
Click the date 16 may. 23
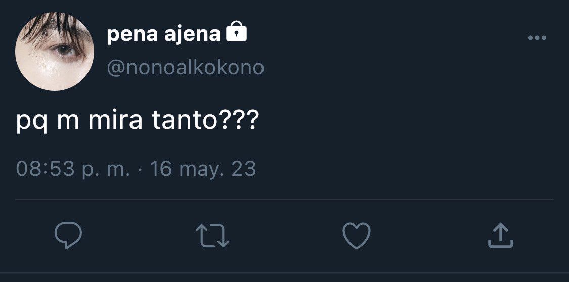[x=203, y=169]
